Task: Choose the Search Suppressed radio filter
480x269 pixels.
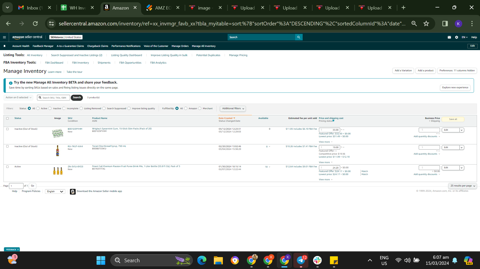Action: coord(104,108)
